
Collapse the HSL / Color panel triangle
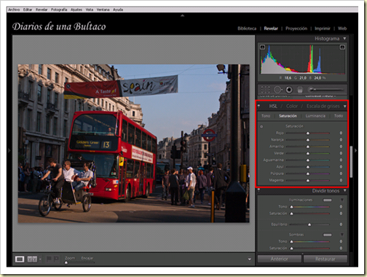(x=344, y=106)
